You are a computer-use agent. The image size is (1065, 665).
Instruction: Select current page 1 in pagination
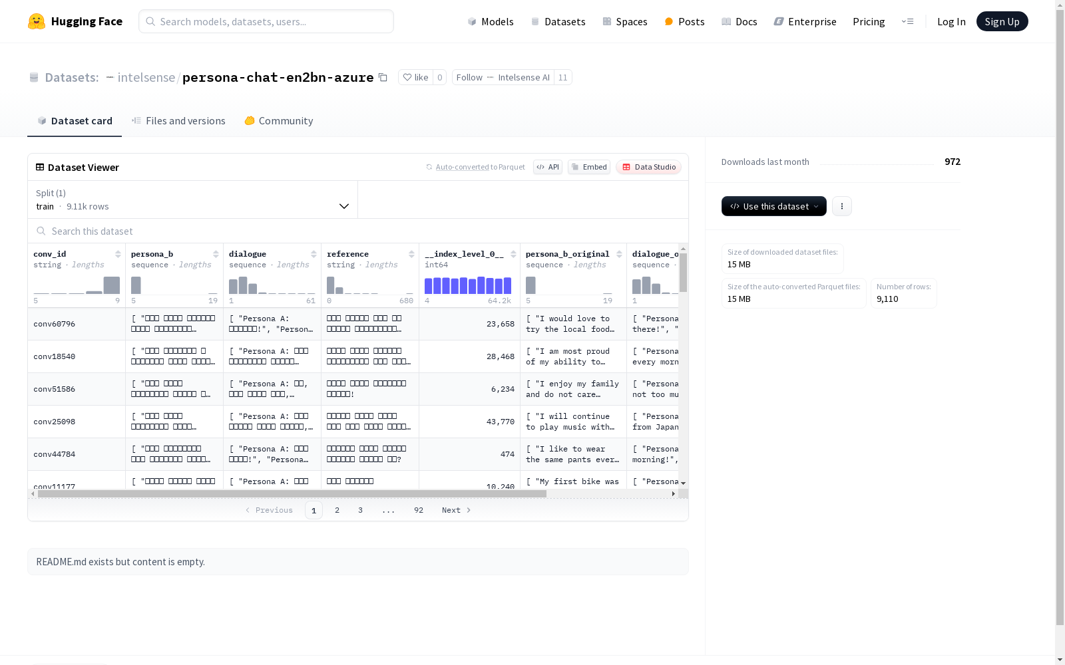(314, 510)
